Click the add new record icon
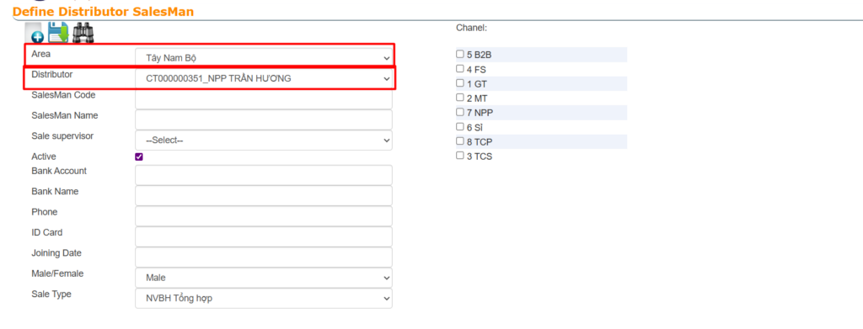This screenshot has width=863, height=329. [35, 33]
